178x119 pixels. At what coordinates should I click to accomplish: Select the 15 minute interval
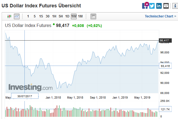pyautogui.click(x=41, y=16)
